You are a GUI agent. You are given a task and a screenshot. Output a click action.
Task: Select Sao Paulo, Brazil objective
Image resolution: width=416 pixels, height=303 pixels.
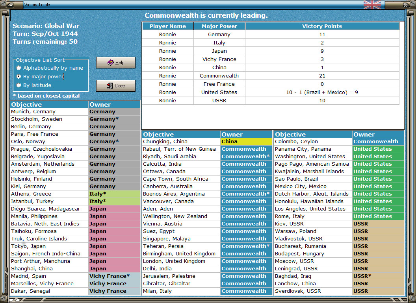coord(313,179)
